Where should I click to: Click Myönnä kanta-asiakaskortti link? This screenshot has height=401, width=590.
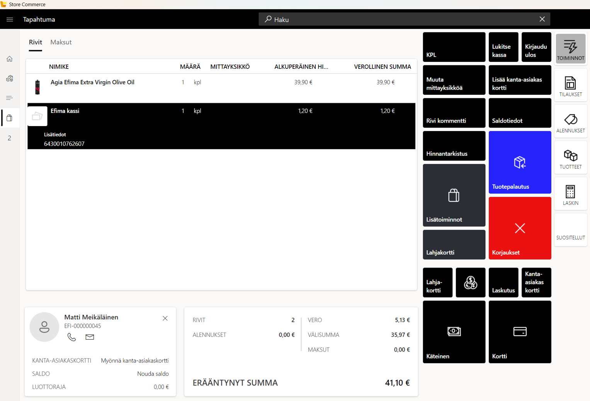(x=135, y=360)
